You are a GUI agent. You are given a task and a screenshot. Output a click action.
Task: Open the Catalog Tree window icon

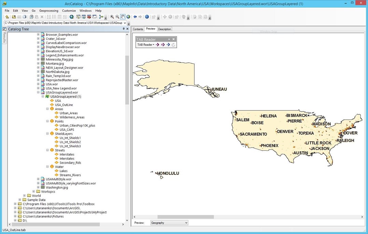click(79, 17)
